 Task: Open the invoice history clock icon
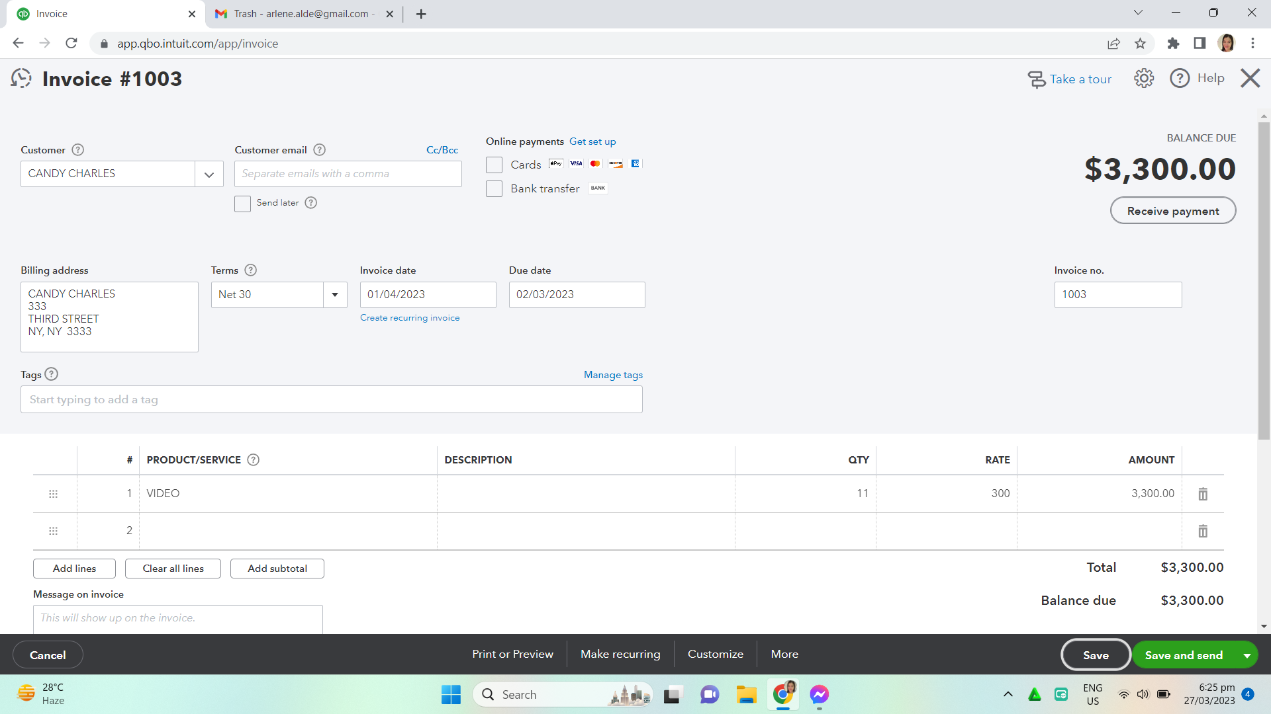coord(21,79)
